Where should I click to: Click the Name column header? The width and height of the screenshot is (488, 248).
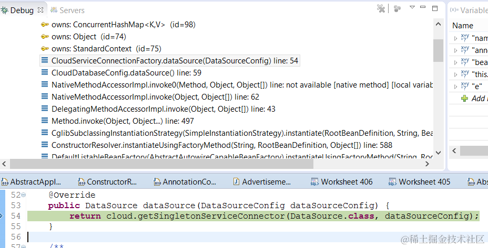[463, 26]
